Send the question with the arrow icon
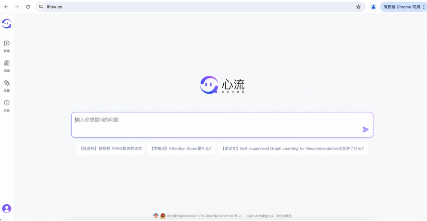Image resolution: width=427 pixels, height=221 pixels. [x=365, y=130]
